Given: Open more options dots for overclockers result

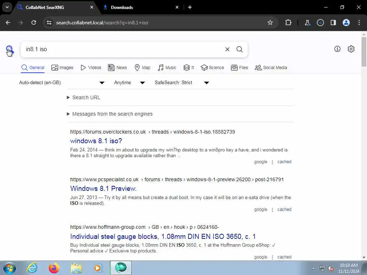Looking at the screenshot, I should 272,162.
